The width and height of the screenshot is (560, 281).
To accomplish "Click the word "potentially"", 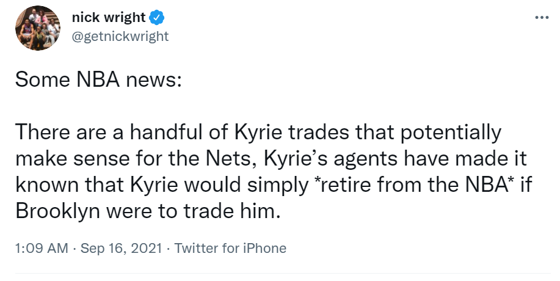I will click(450, 133).
